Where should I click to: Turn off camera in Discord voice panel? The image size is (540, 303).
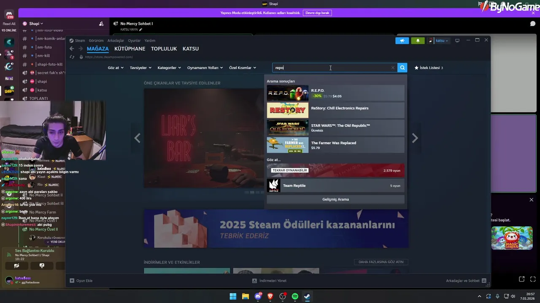(16, 266)
